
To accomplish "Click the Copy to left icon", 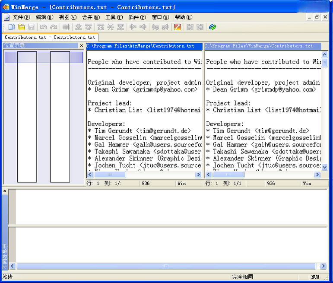I will click(143, 27).
